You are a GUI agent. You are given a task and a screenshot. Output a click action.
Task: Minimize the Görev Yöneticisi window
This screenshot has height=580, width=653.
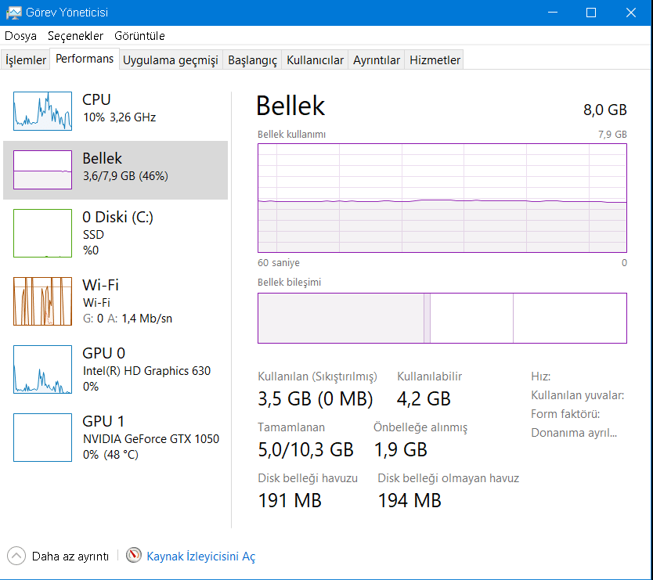(x=553, y=13)
